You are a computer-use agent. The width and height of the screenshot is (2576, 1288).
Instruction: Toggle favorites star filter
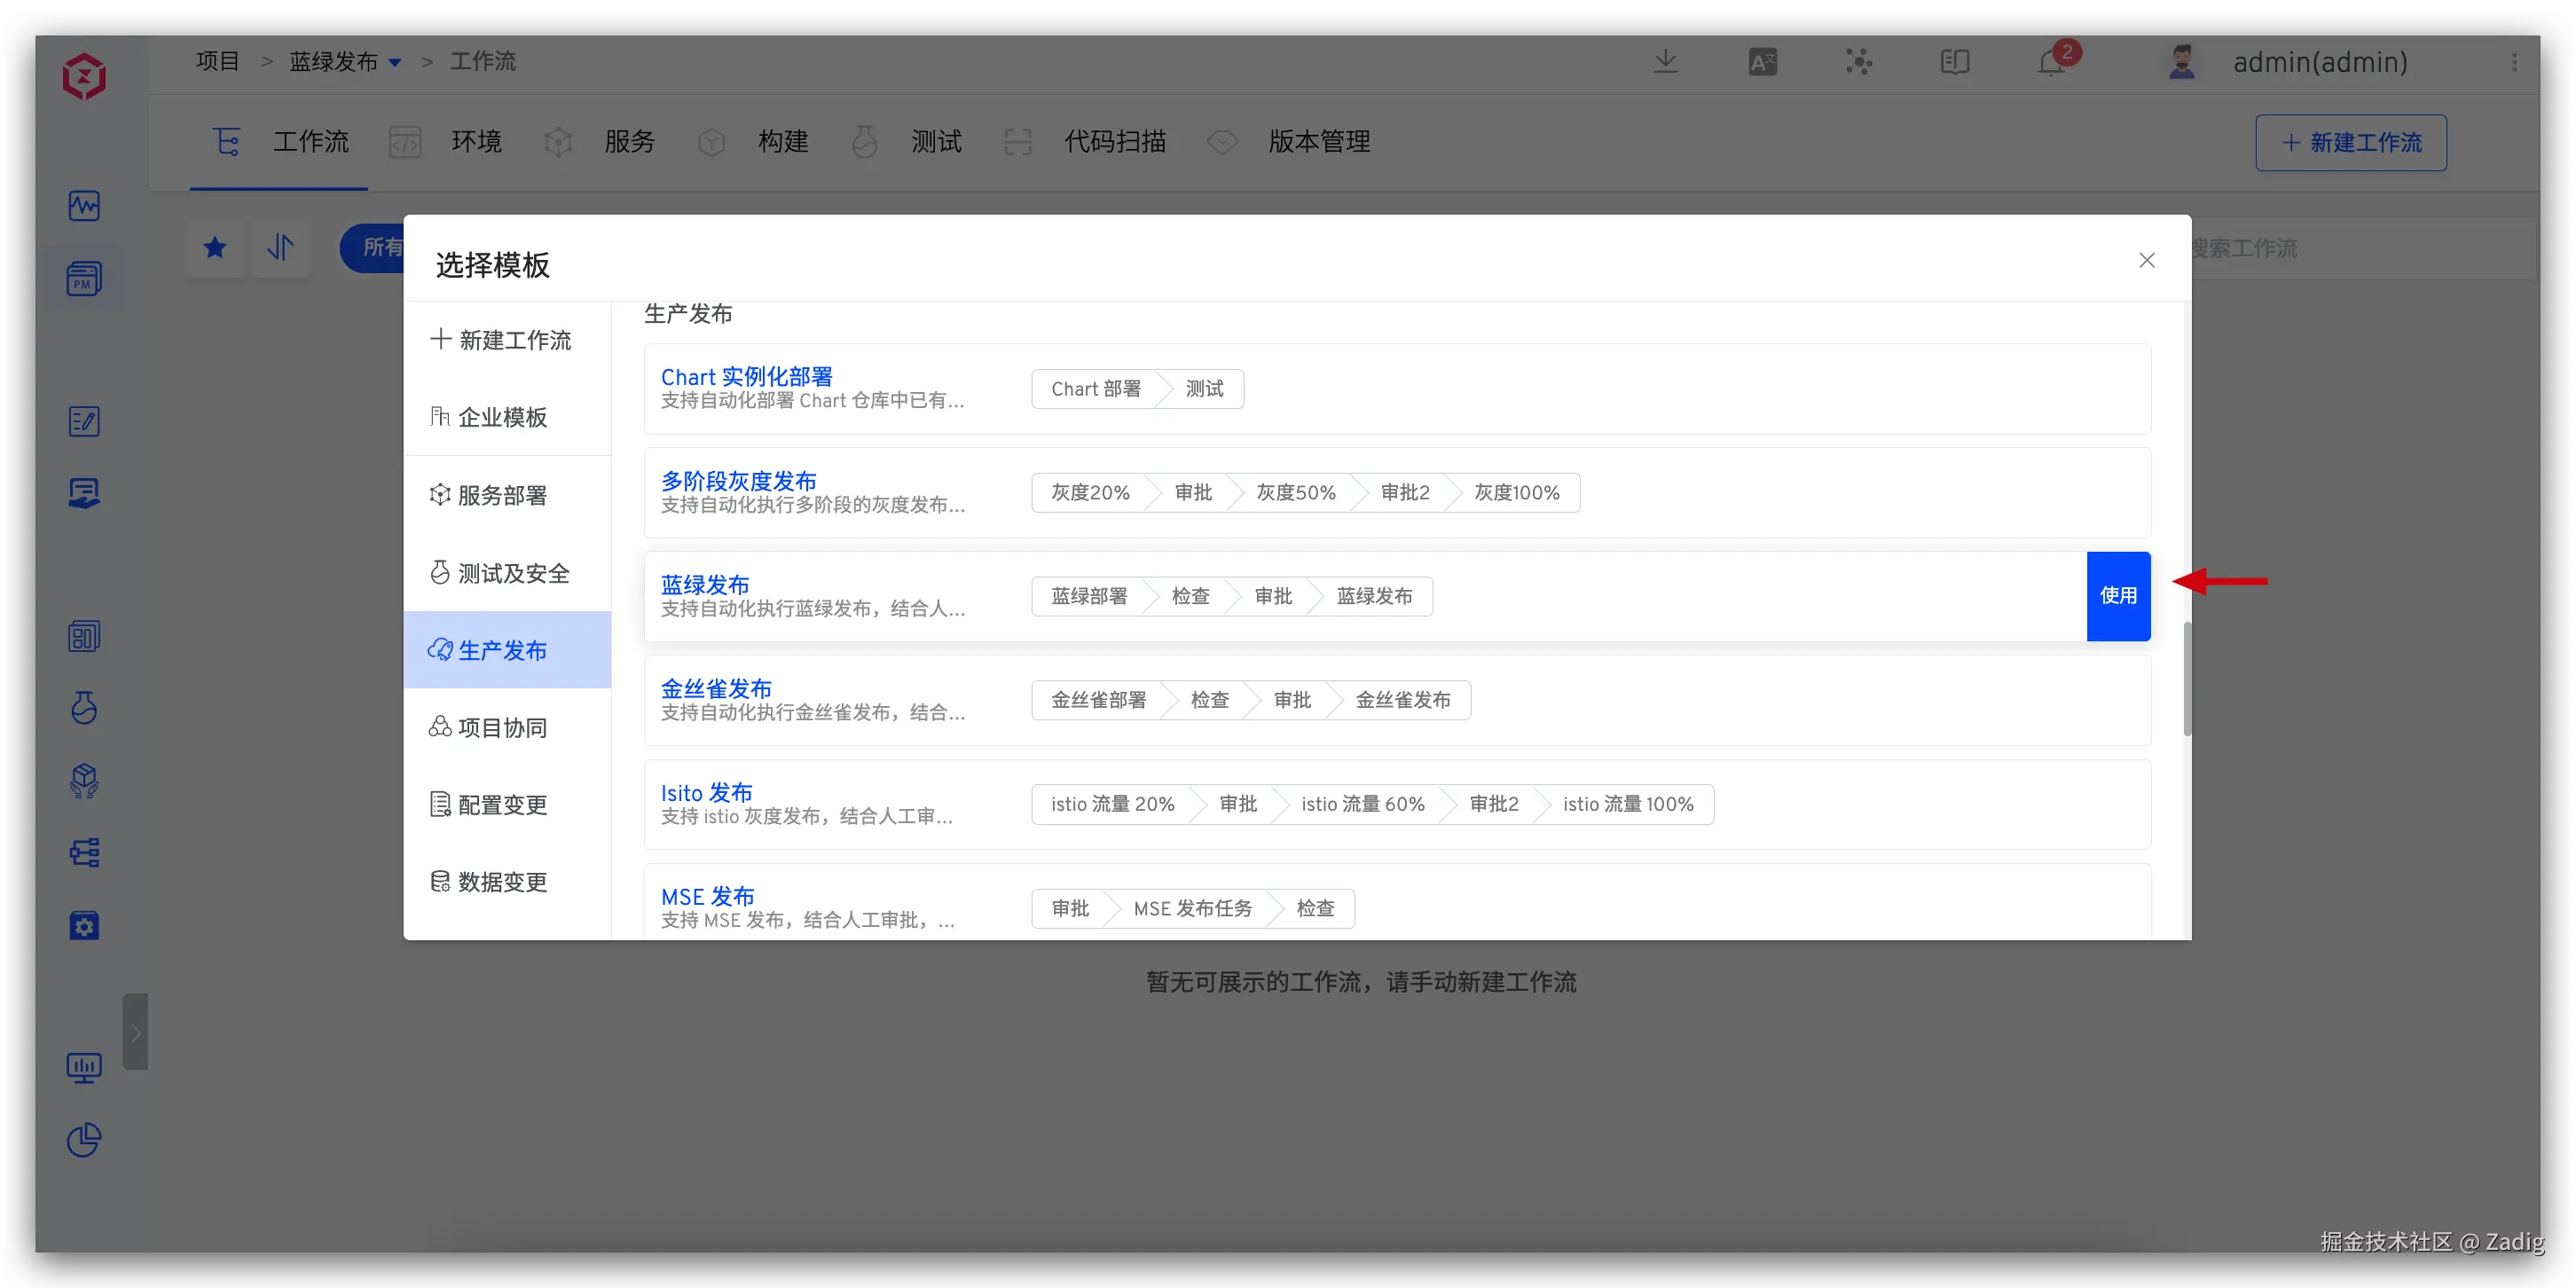215,247
